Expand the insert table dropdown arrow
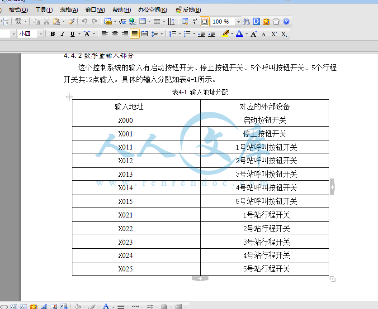378x309 pixels. pos(115,21)
